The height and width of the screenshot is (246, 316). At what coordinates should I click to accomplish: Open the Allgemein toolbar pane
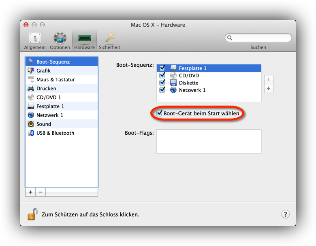pos(35,41)
